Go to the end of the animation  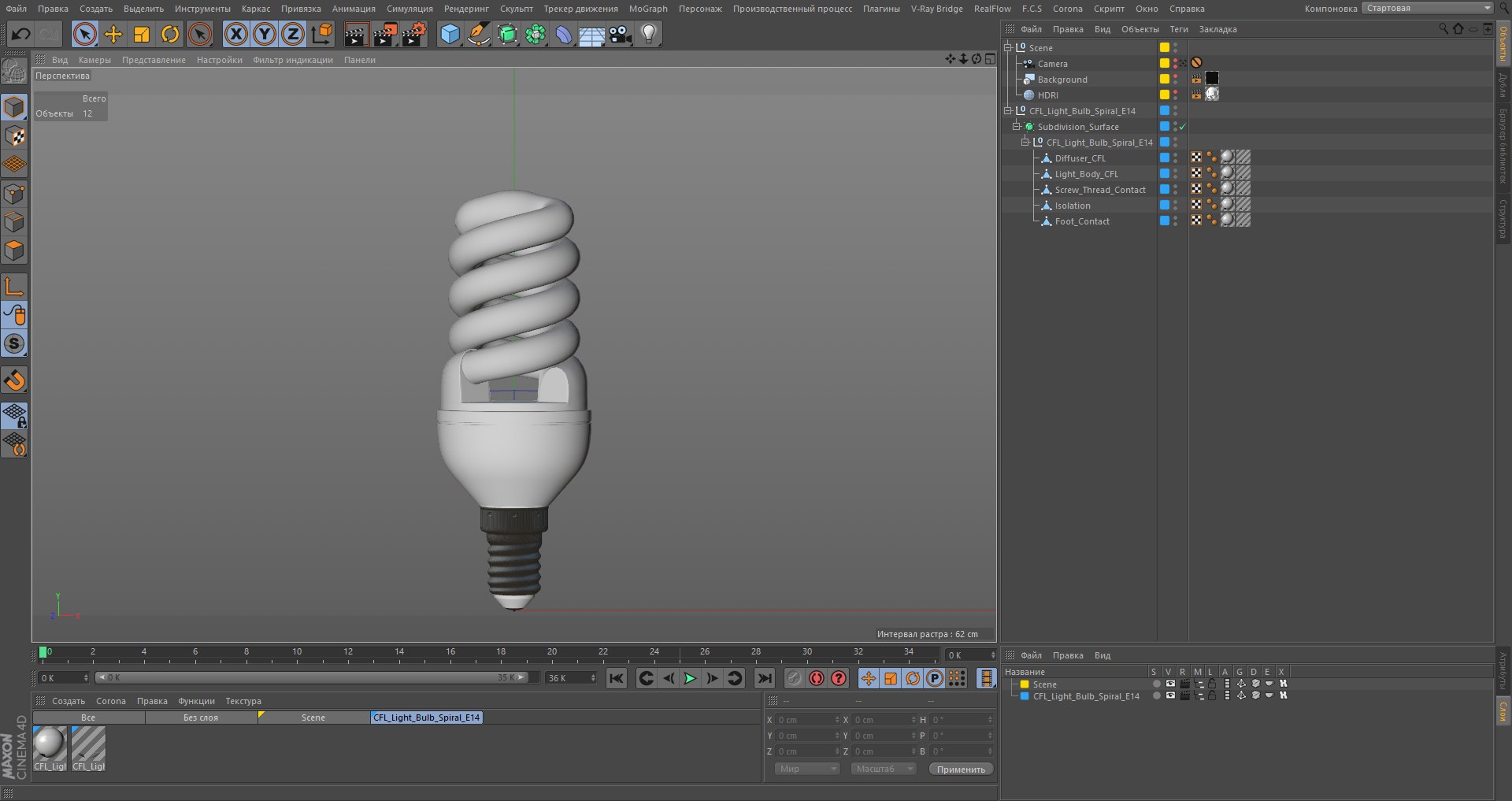765,678
